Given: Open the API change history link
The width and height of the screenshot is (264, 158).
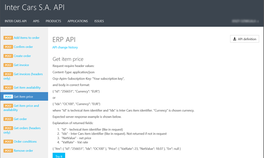Looking at the screenshot, I should 65,47.
